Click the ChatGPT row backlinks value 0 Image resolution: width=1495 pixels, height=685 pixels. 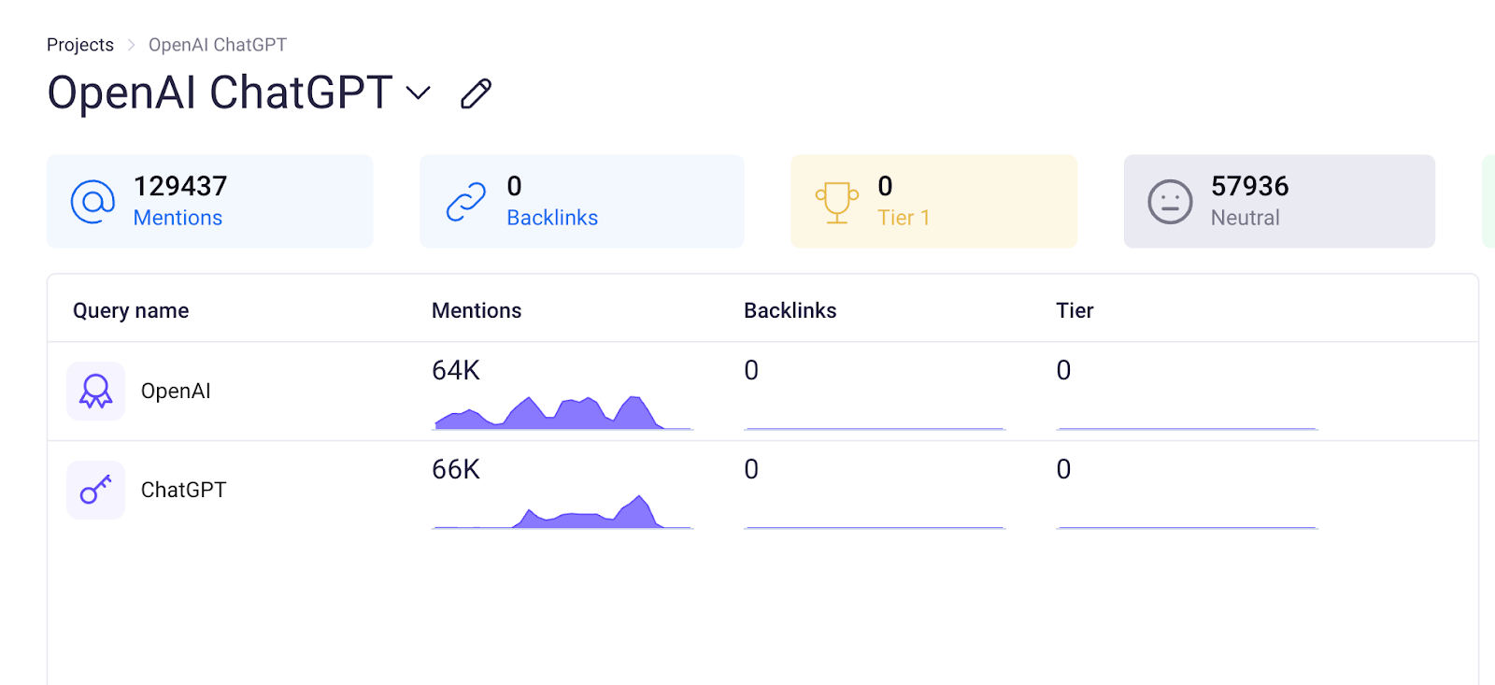pos(751,470)
